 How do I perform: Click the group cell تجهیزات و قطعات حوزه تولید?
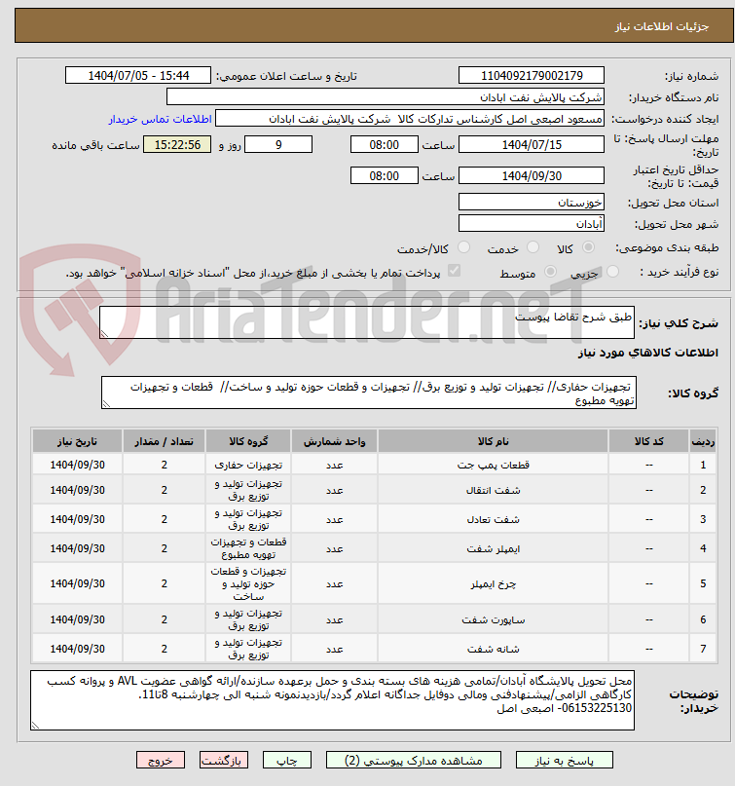[x=248, y=584]
